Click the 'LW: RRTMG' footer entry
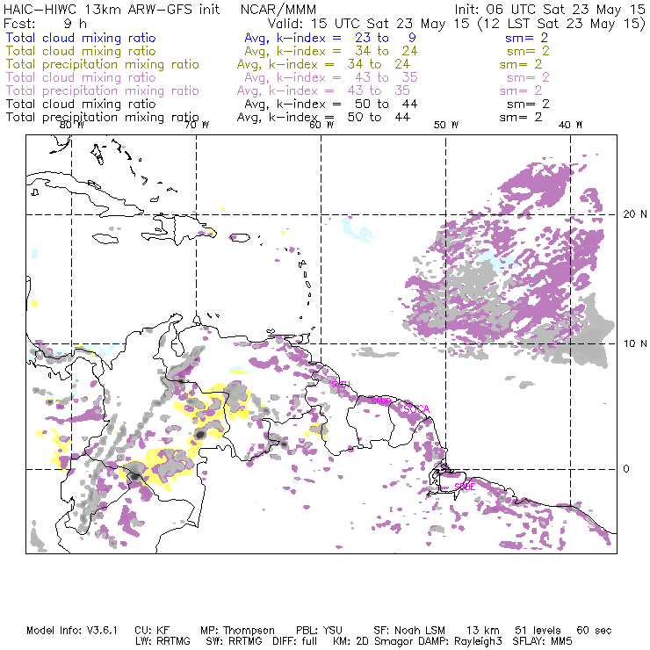Image resolution: width=650 pixels, height=650 pixels. pyautogui.click(x=162, y=641)
